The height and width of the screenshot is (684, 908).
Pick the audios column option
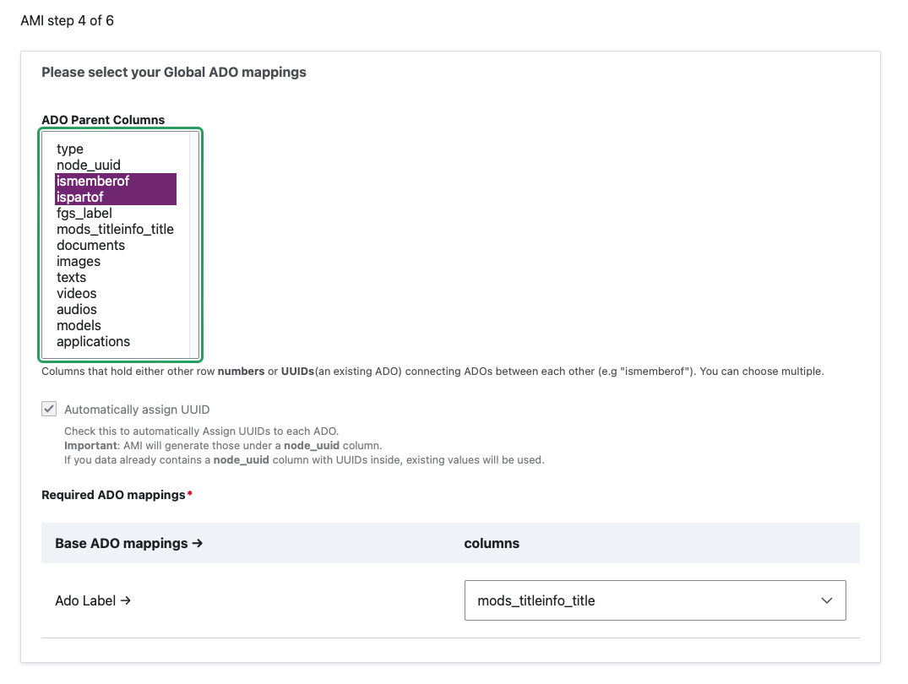tap(77, 310)
